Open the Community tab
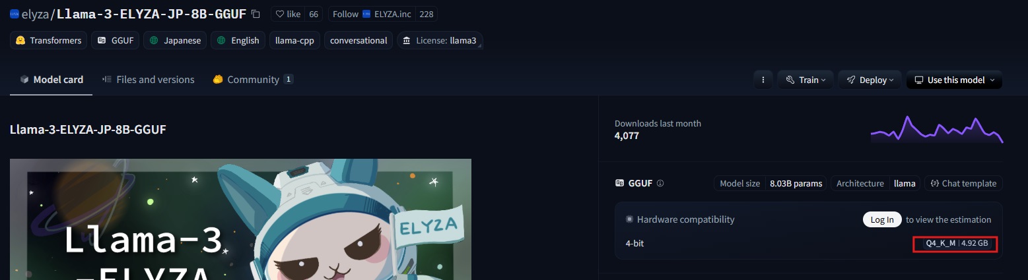Image resolution: width=1028 pixels, height=280 pixels. tap(253, 80)
